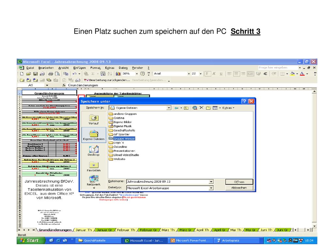Click the Merge and Center icon

[x=250, y=74]
